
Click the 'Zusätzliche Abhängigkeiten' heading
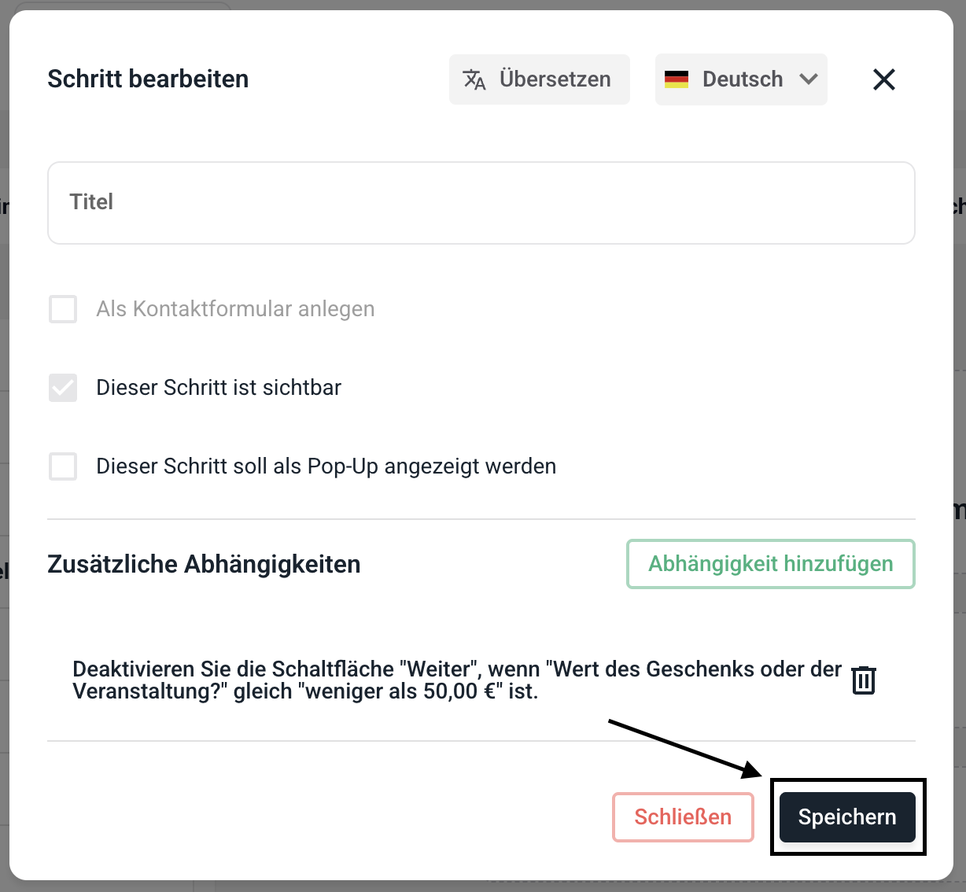pos(204,564)
